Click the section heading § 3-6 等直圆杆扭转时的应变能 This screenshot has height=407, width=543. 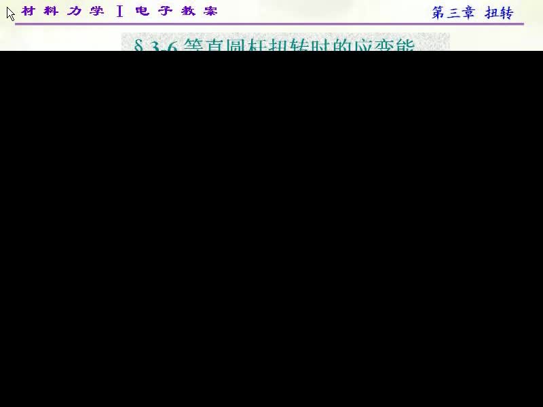274,45
